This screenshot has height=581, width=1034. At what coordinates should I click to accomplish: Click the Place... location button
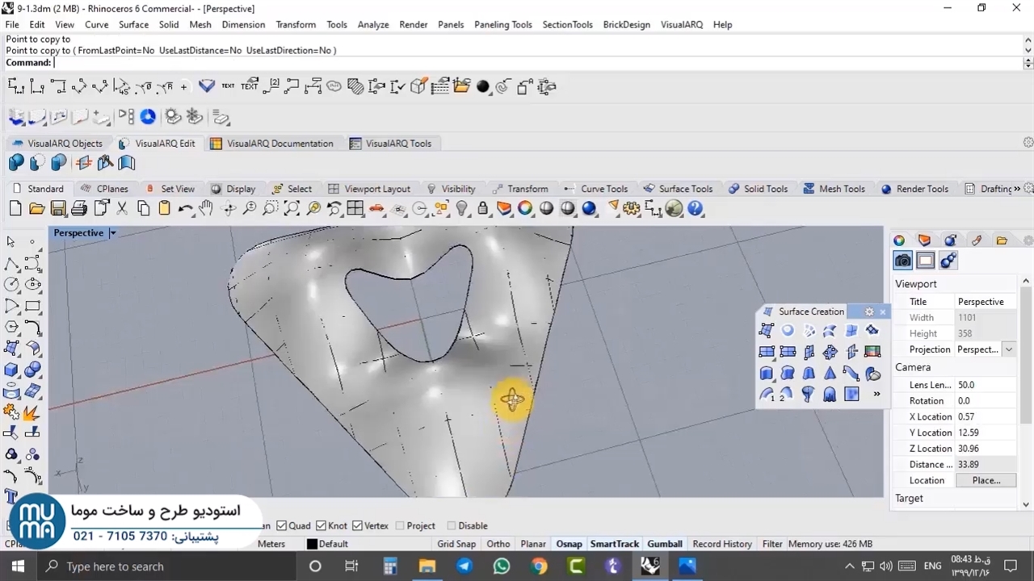pos(986,480)
